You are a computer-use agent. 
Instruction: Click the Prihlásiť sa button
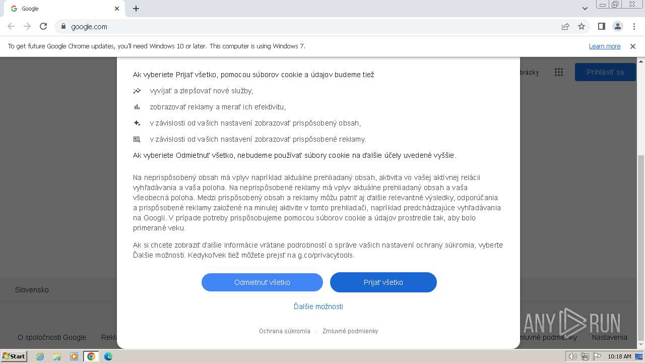(605, 72)
